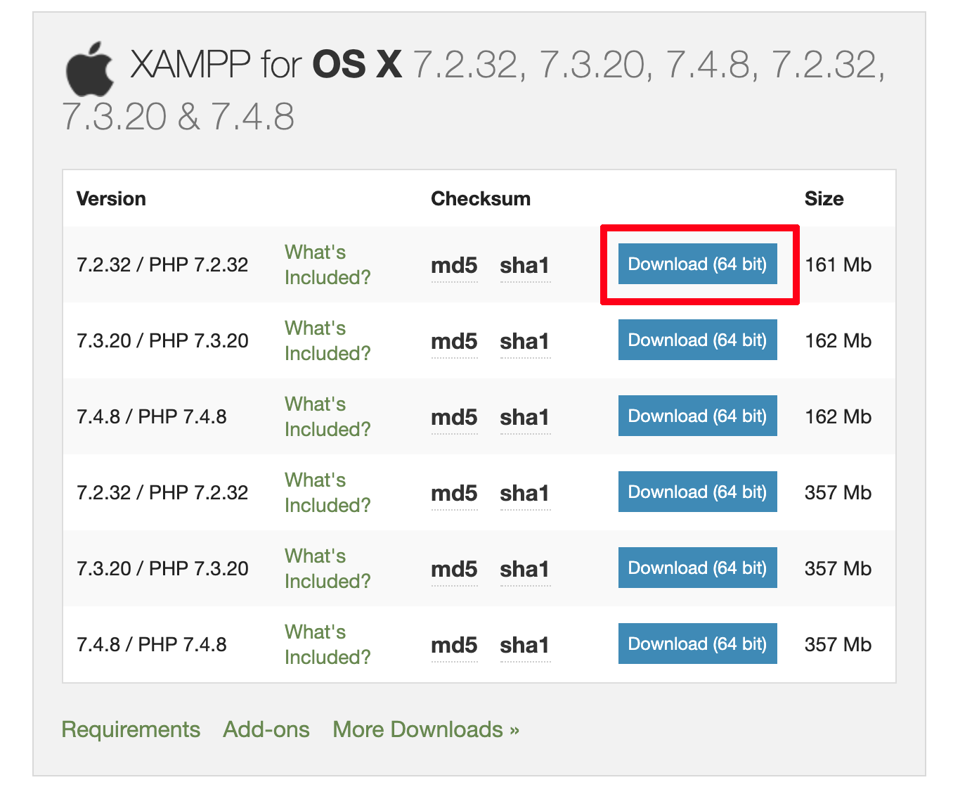953x806 pixels.
Task: Show sha1 checksum for the 161 Mb 7.2.32 row
Action: pyautogui.click(x=525, y=266)
